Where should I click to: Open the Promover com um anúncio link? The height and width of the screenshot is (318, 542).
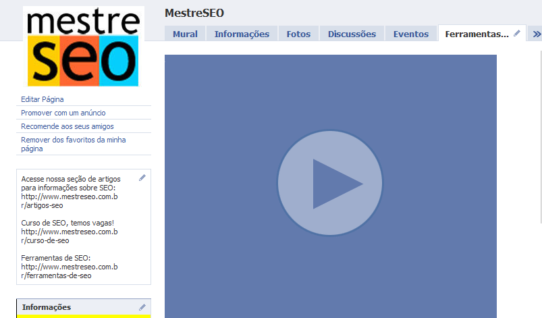coord(63,113)
